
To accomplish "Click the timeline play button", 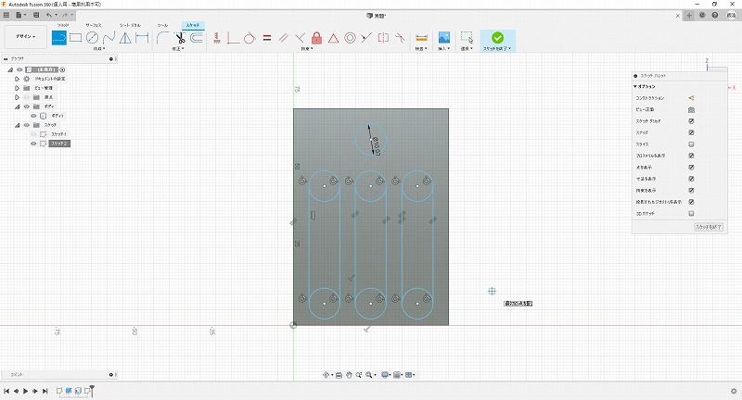I will point(25,392).
